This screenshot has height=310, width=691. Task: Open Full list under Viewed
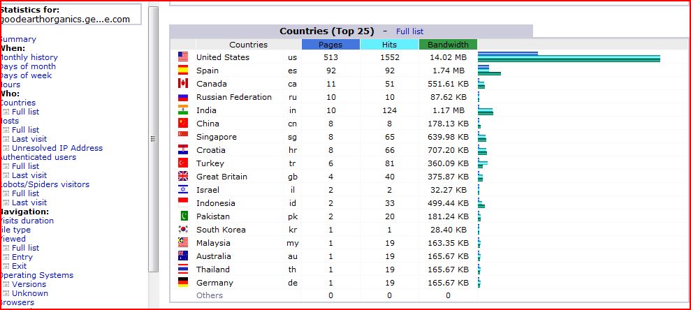pos(26,248)
